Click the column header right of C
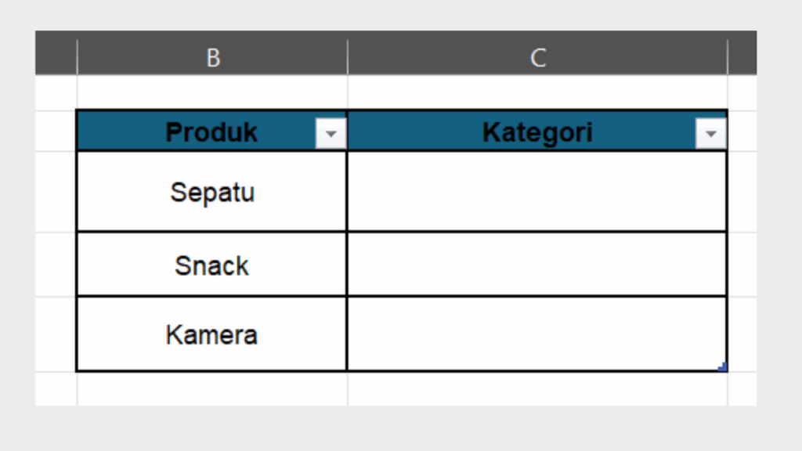 coord(742,57)
